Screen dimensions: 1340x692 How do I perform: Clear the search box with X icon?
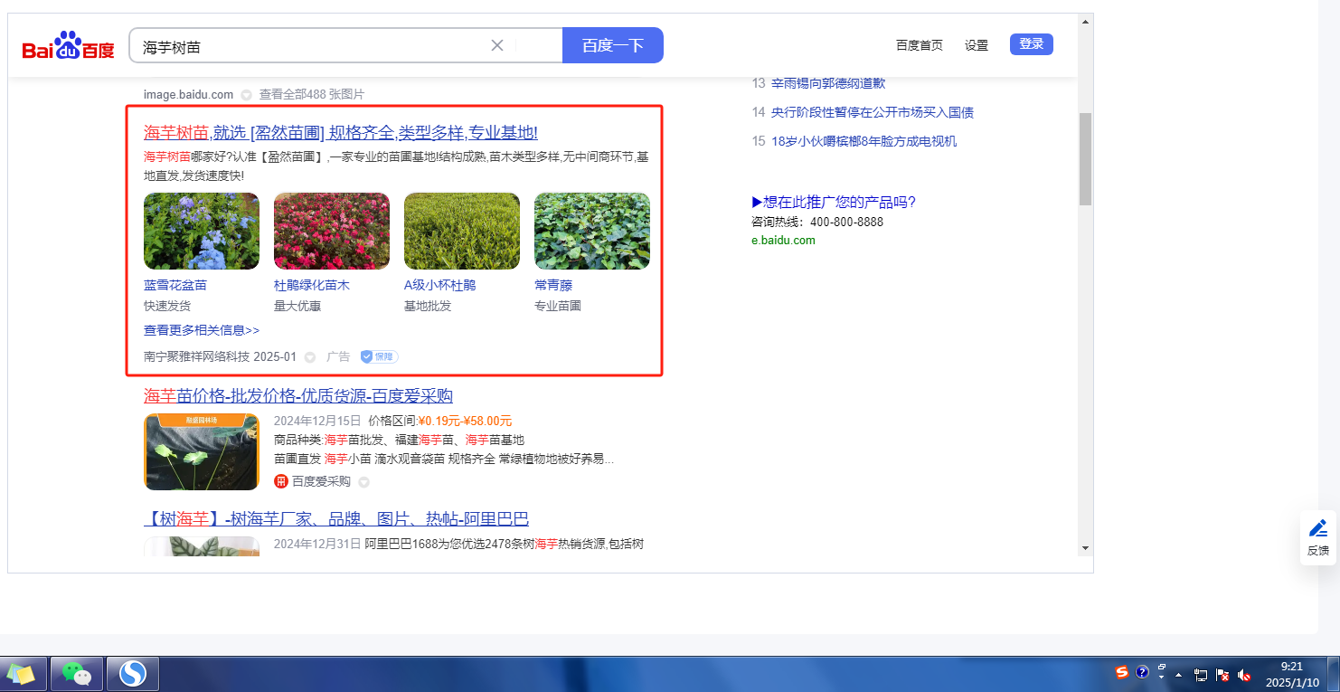[496, 45]
